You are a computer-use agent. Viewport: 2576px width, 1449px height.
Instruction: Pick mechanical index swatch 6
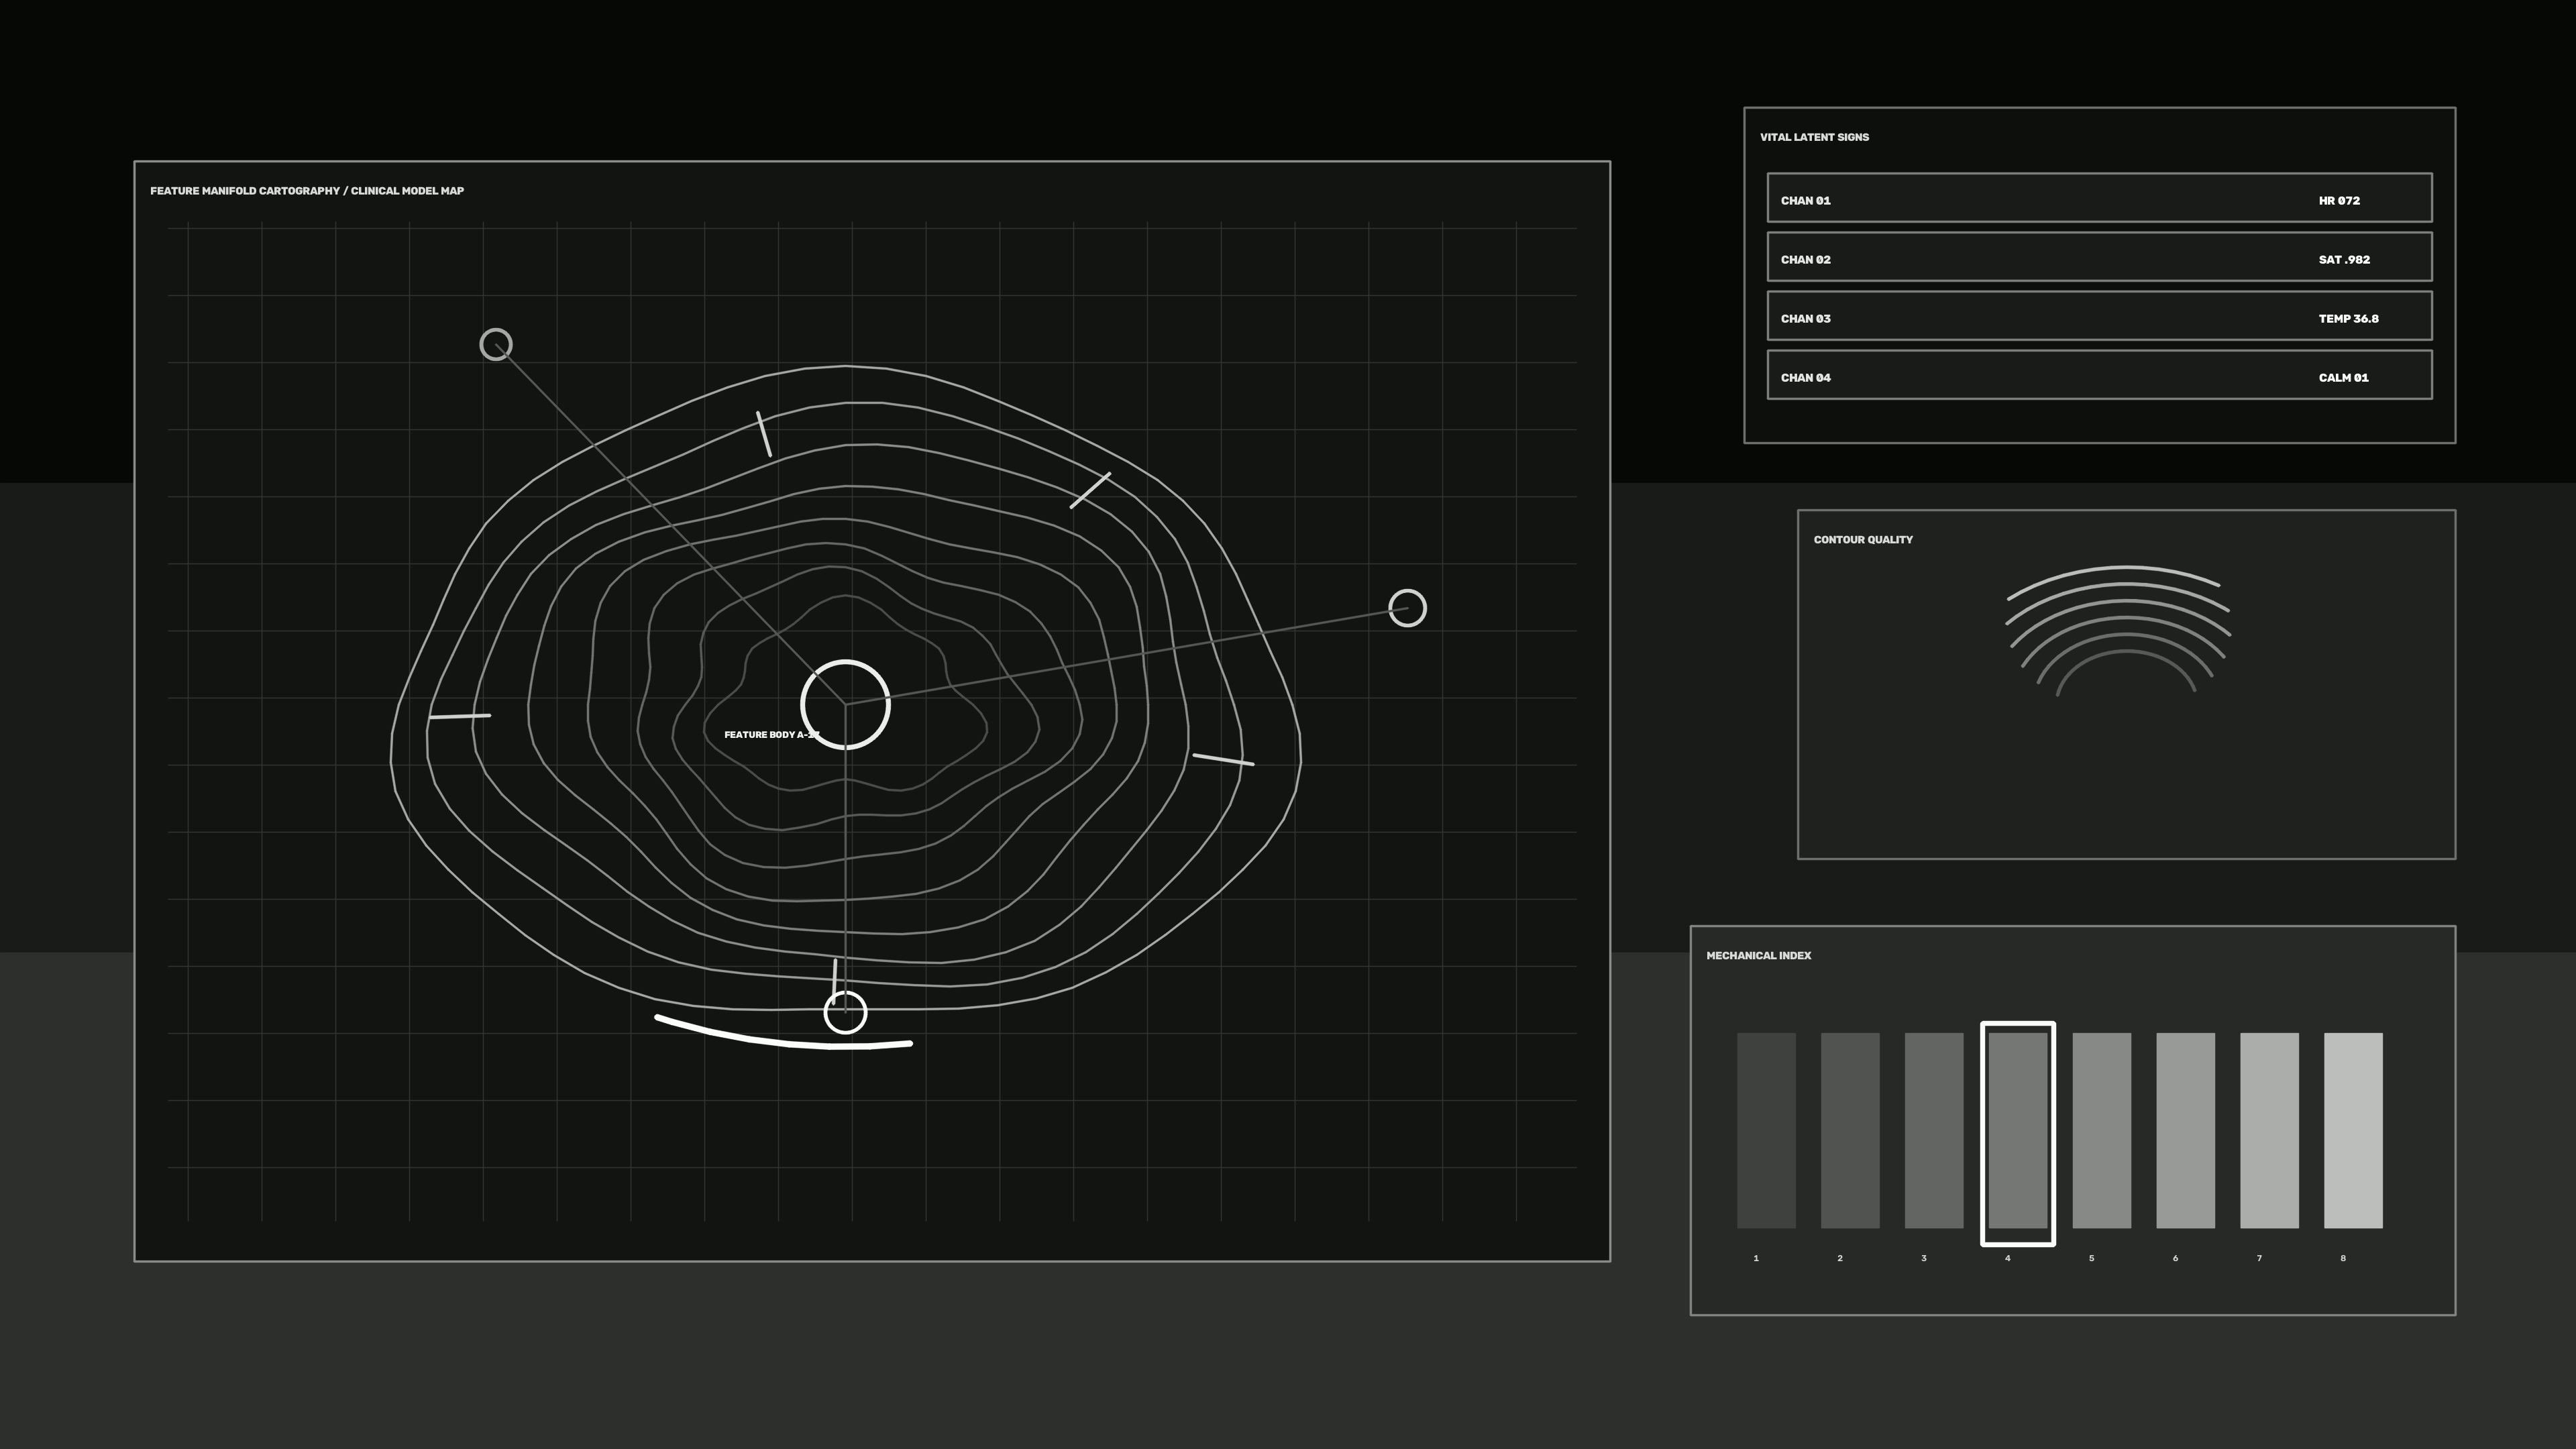2185,1130
